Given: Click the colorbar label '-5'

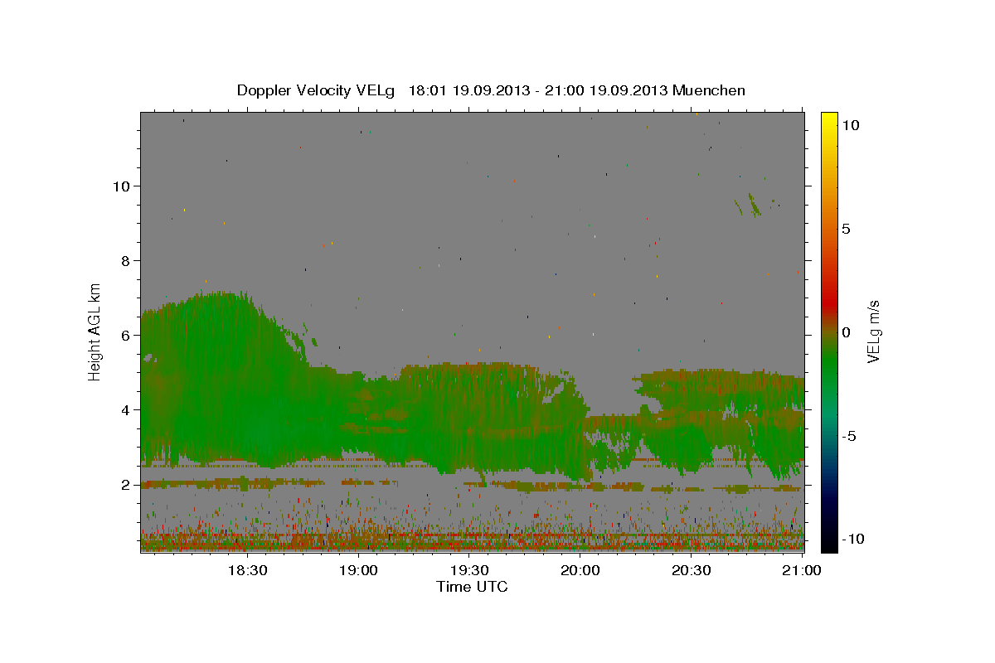Looking at the screenshot, I should 848,436.
